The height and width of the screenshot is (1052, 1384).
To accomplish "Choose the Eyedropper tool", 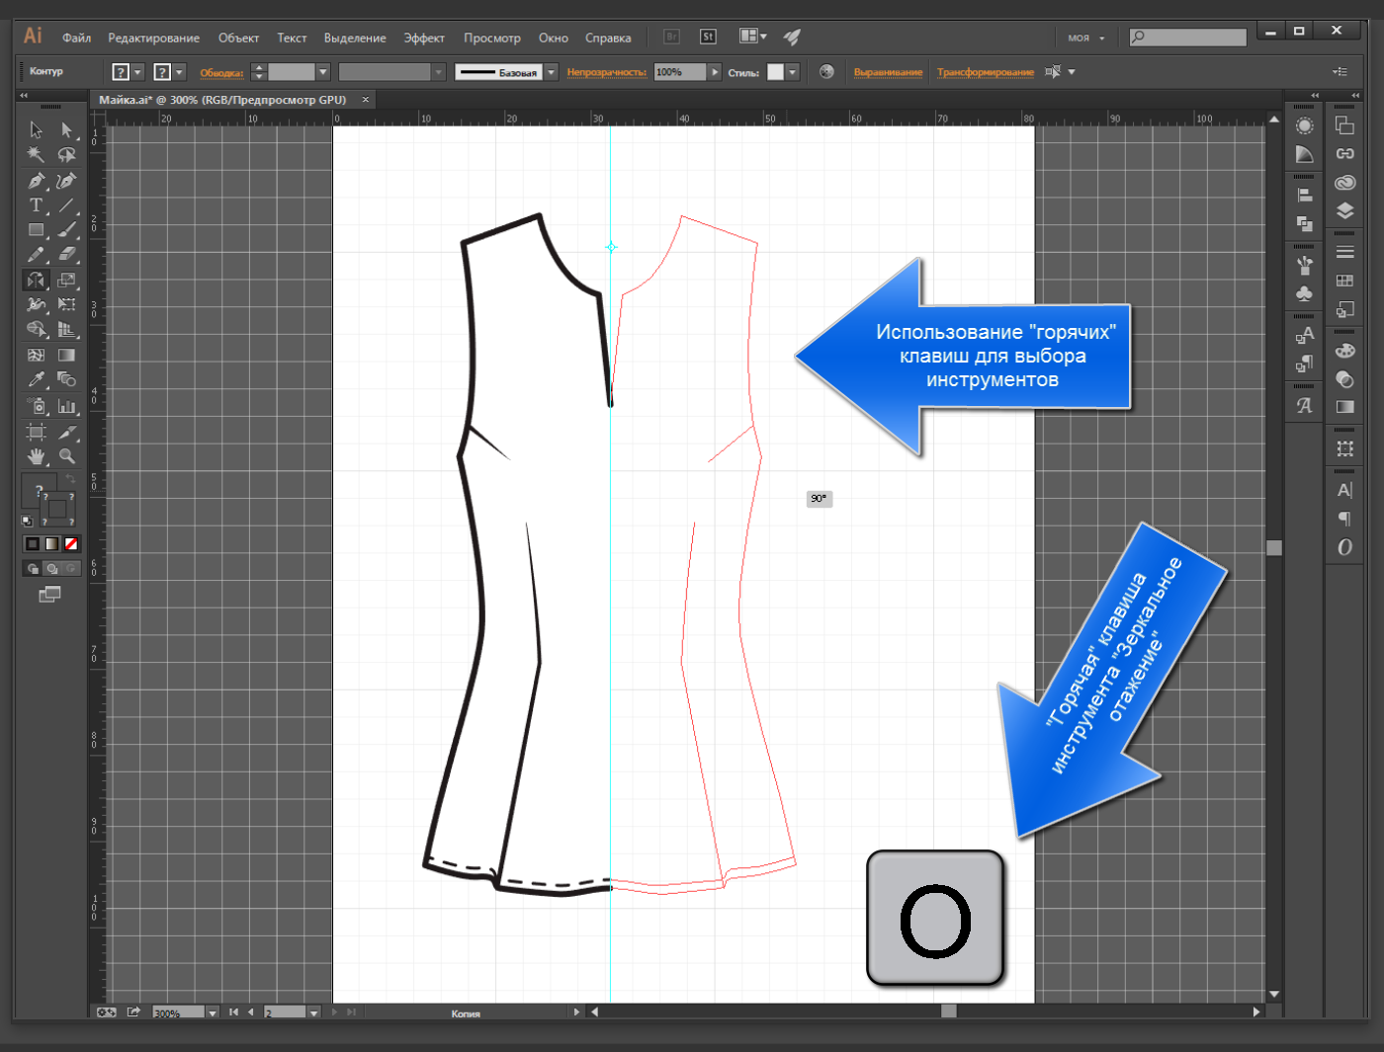I will [36, 379].
